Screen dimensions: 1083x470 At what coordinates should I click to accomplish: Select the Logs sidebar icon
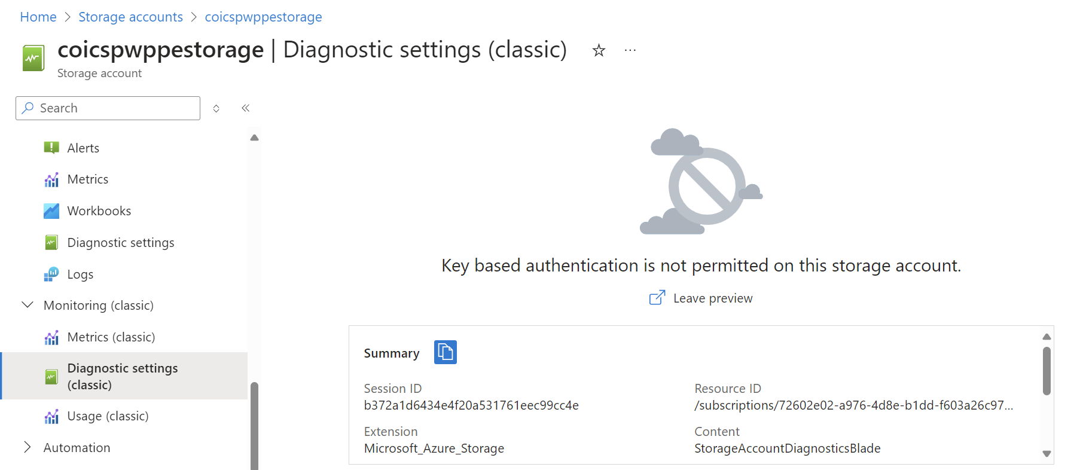tap(51, 274)
